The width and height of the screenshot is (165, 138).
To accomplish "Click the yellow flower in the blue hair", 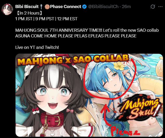I will (x=119, y=66).
